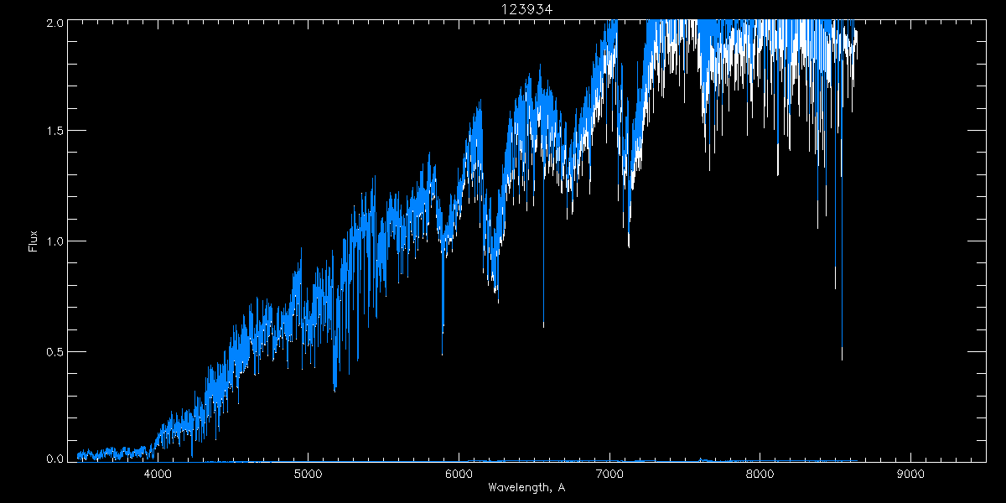Screen dimensions: 1006x503
Task: Click the 1.5 flux tick label
Action: tap(54, 132)
